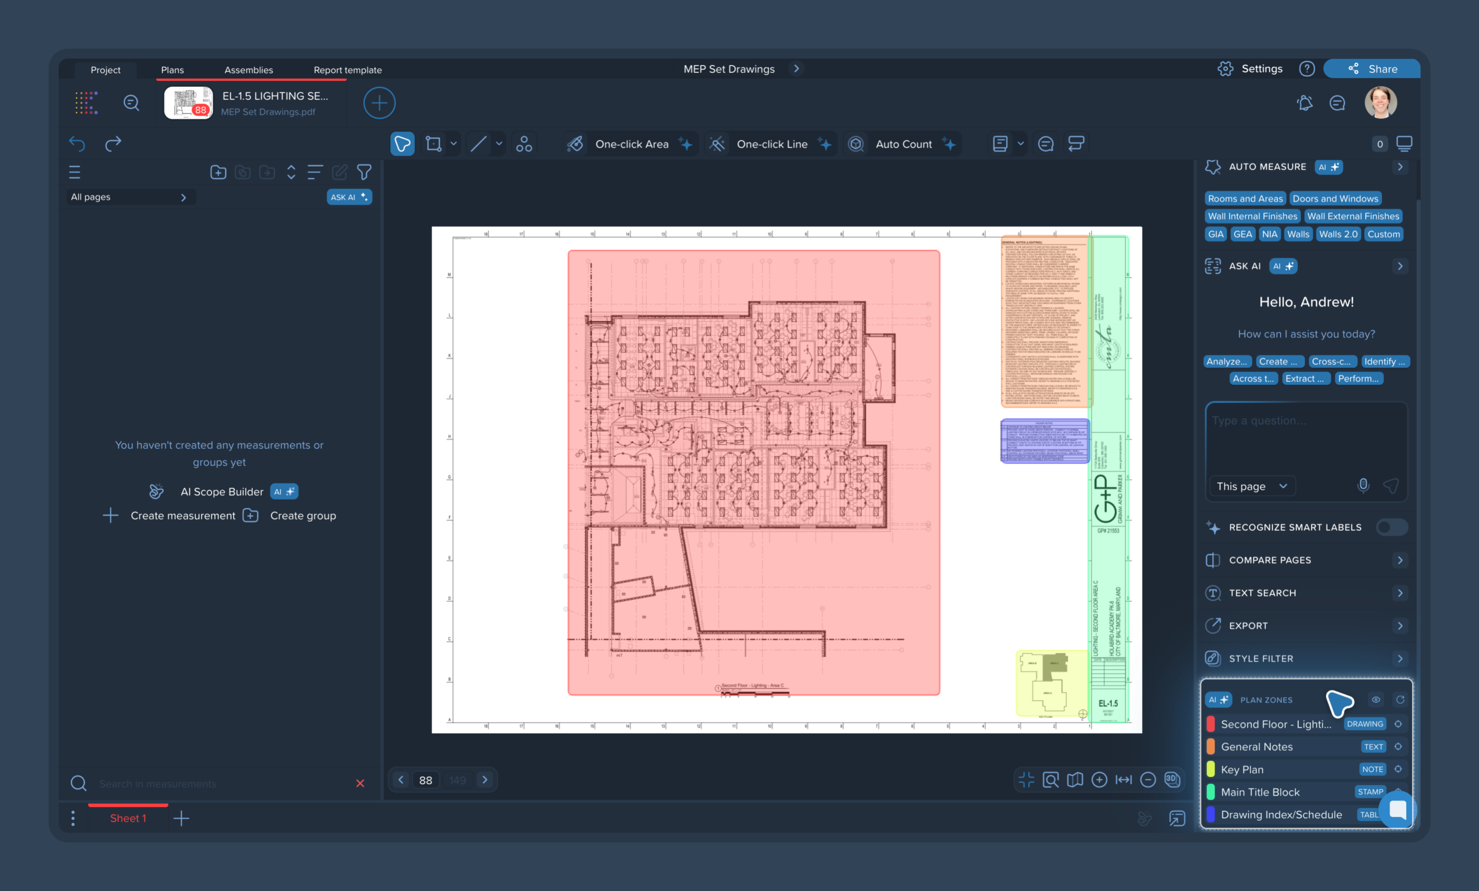
Task: Click the undo arrow icon
Action: coord(77,144)
